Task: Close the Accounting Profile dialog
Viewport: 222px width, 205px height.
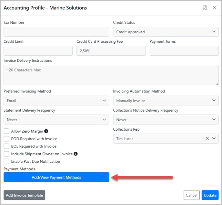Action: tap(215, 8)
